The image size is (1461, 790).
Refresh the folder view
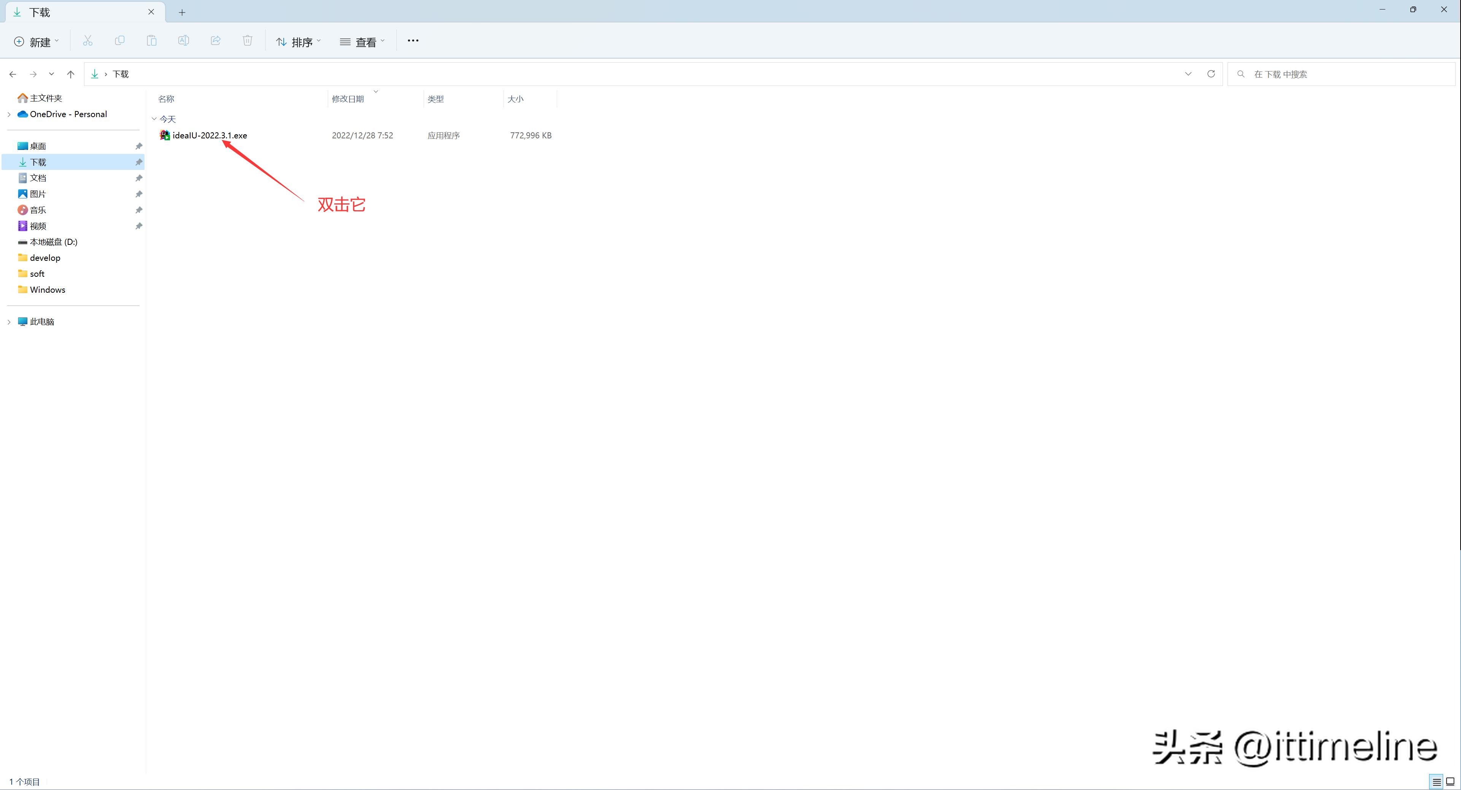pos(1211,74)
